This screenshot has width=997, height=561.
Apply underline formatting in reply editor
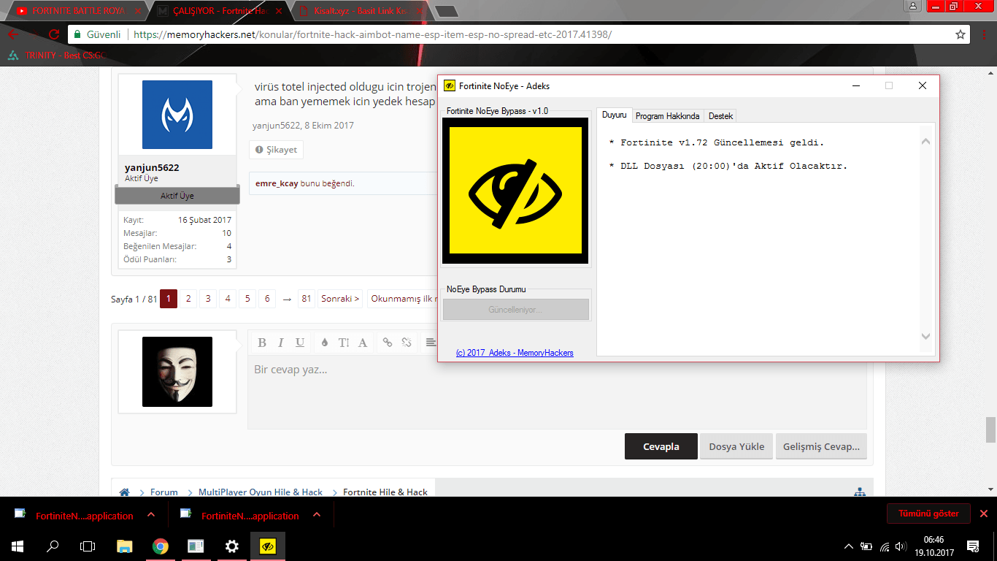coord(300,343)
